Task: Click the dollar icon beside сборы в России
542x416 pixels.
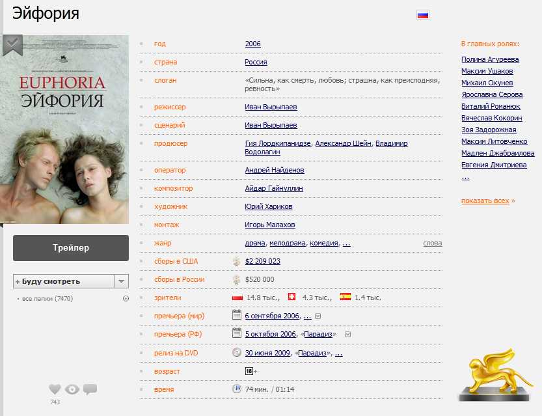Action: pyautogui.click(x=236, y=279)
